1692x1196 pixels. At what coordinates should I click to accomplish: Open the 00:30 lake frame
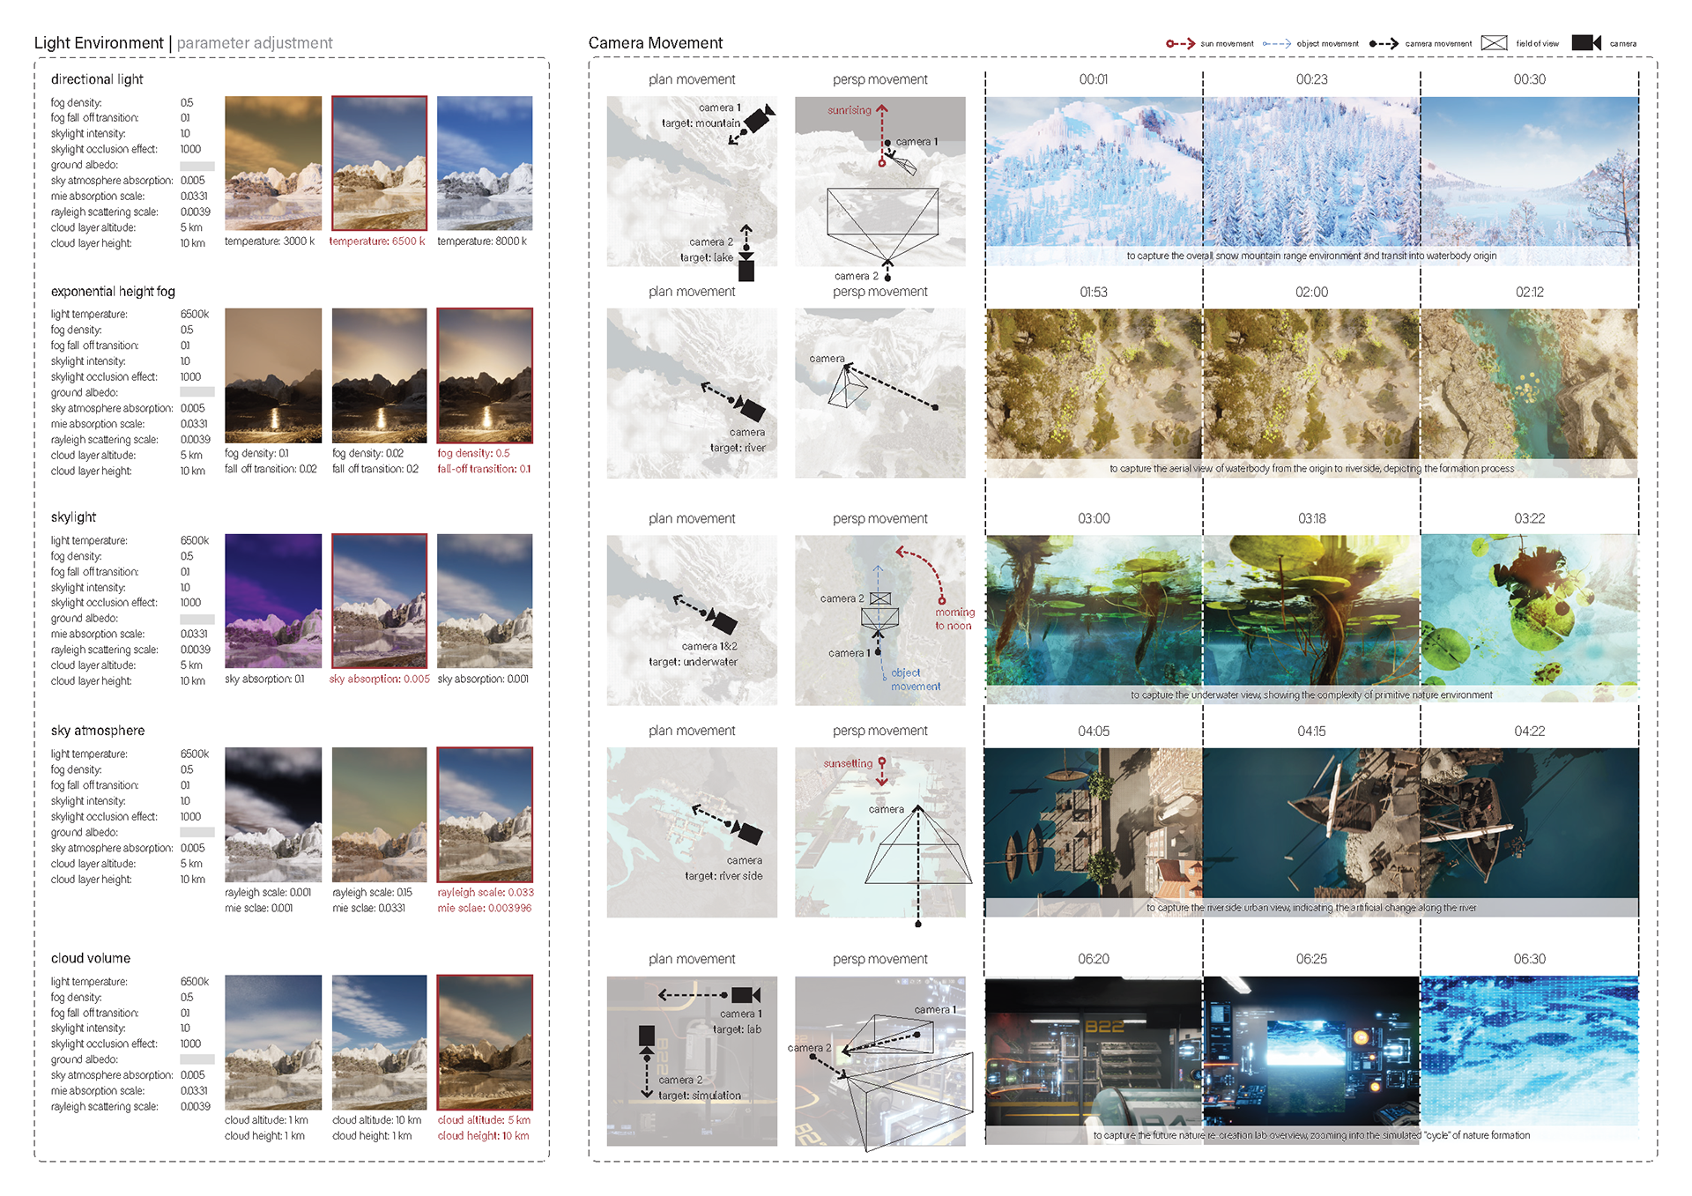tap(1530, 181)
